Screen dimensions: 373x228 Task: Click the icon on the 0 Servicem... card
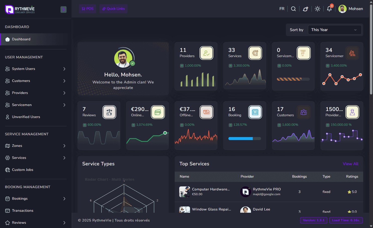pyautogui.click(x=303, y=53)
